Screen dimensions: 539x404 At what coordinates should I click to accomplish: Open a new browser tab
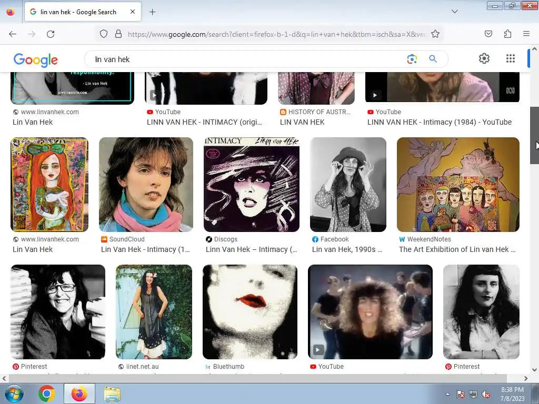tap(152, 12)
